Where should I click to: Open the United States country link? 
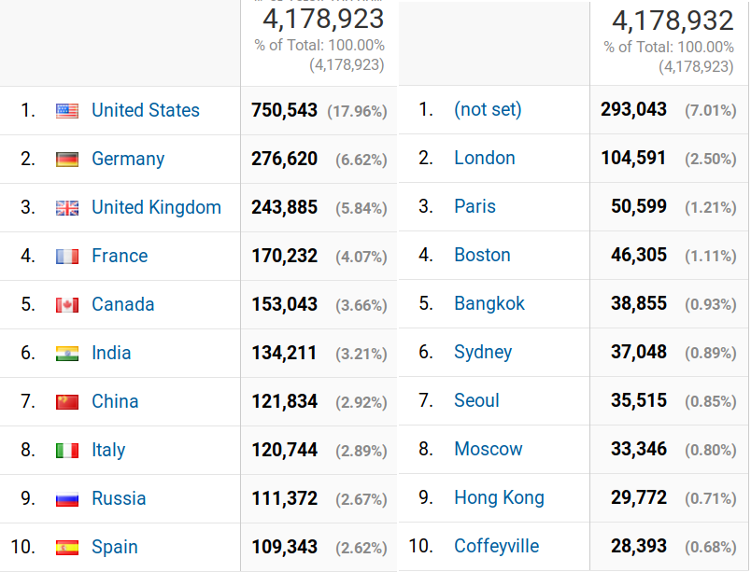point(146,110)
